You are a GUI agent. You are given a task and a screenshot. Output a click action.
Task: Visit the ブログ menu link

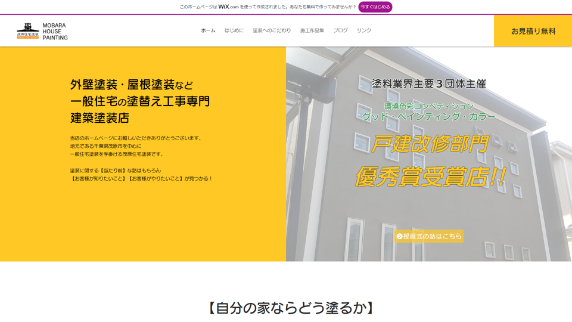click(x=340, y=30)
